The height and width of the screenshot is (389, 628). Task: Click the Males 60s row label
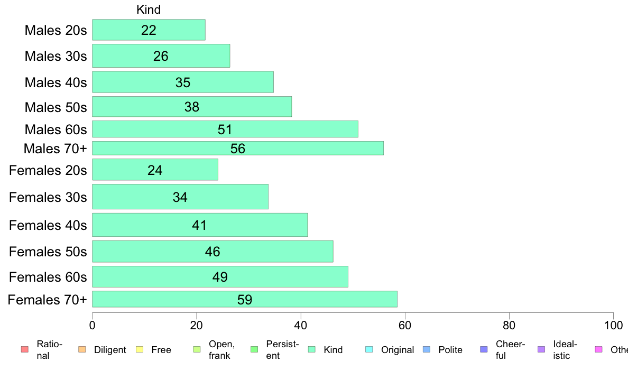tap(56, 129)
